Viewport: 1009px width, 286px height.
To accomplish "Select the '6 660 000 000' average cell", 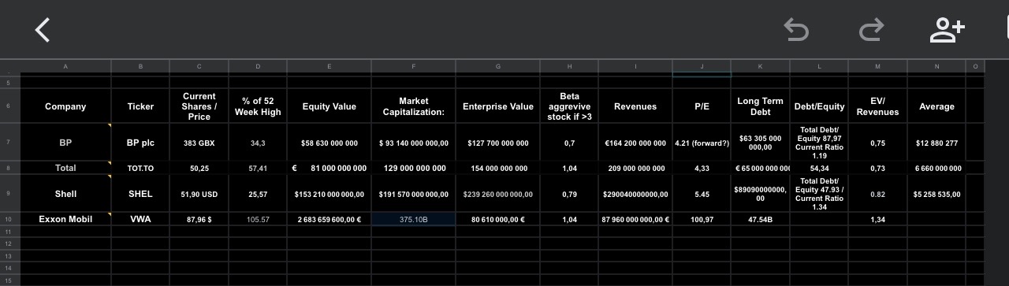I will (936, 168).
